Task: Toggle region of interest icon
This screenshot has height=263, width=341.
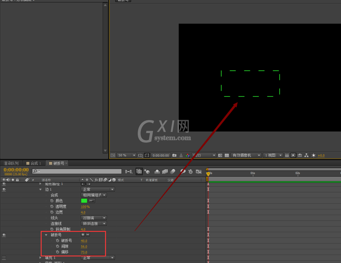Action: pyautogui.click(x=220, y=155)
